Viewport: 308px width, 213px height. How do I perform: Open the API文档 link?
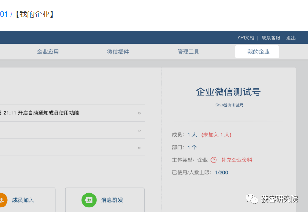(x=246, y=38)
